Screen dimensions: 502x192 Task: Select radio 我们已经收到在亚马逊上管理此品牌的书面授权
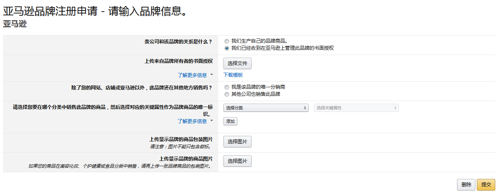[x=227, y=48]
